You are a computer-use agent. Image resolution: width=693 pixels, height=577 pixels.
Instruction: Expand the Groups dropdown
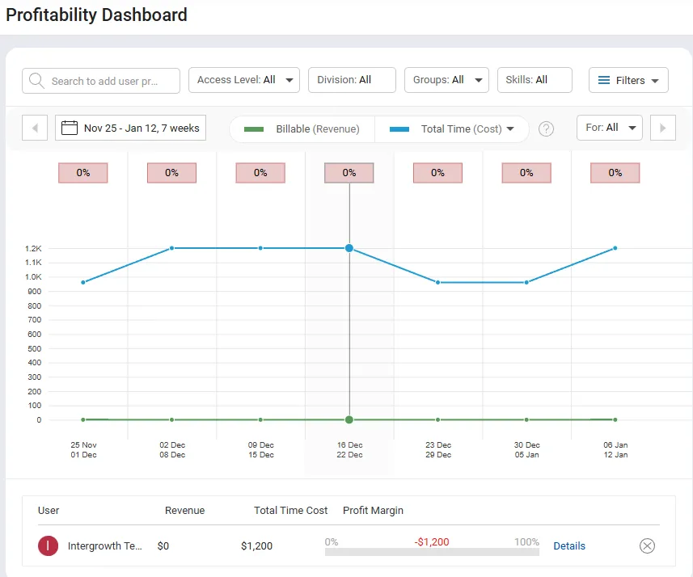tap(446, 80)
